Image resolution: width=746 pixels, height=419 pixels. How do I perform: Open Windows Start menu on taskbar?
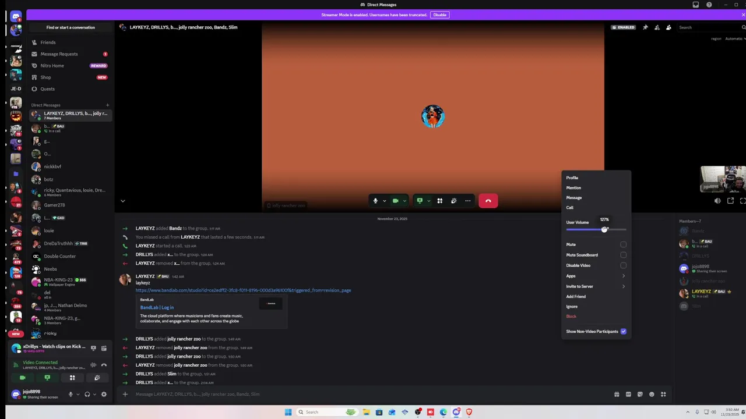tap(288, 412)
